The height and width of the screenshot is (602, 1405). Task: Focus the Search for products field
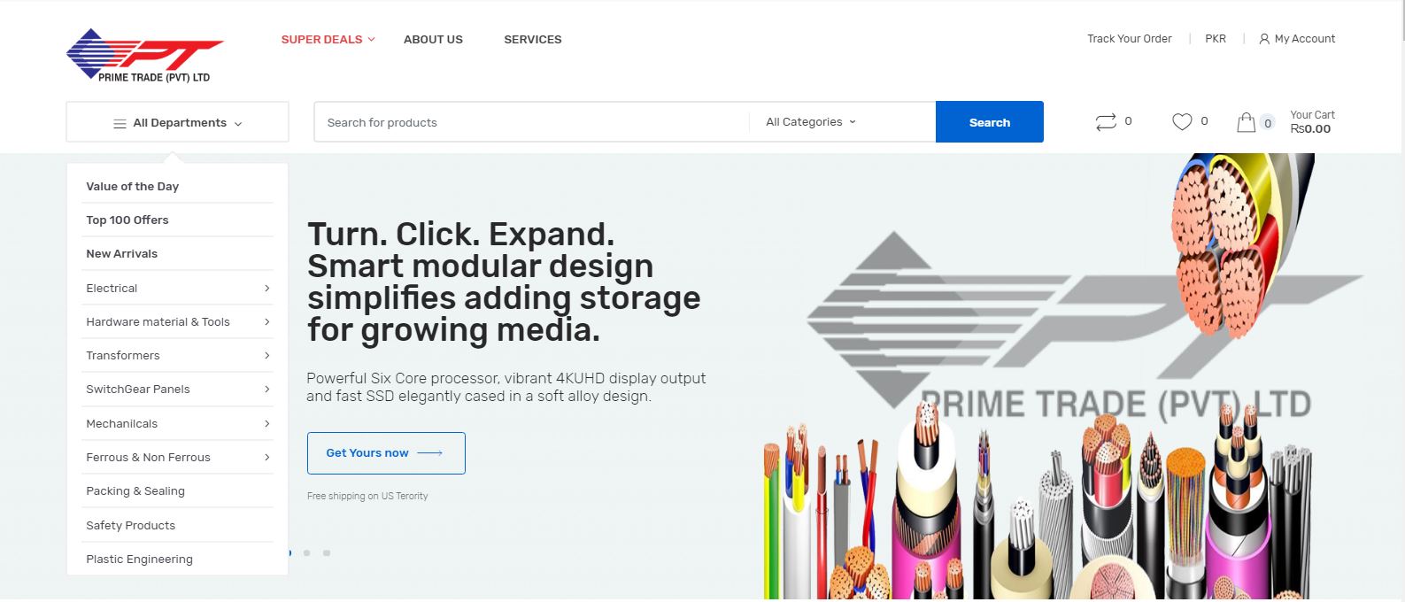pos(531,122)
